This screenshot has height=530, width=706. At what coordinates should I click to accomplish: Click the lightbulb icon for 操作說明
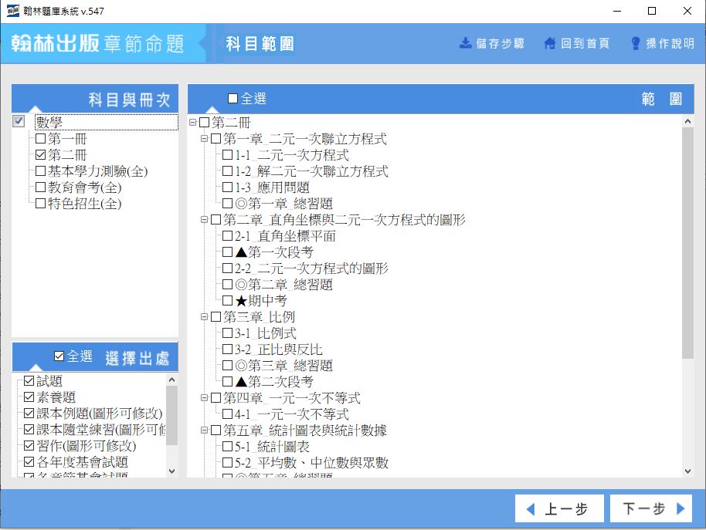click(x=636, y=43)
